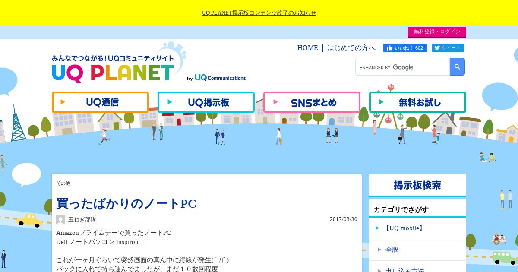Click the text Dell ノートパソコン Inspiron 11
Screen dimensions: 518x272
[101, 242]
